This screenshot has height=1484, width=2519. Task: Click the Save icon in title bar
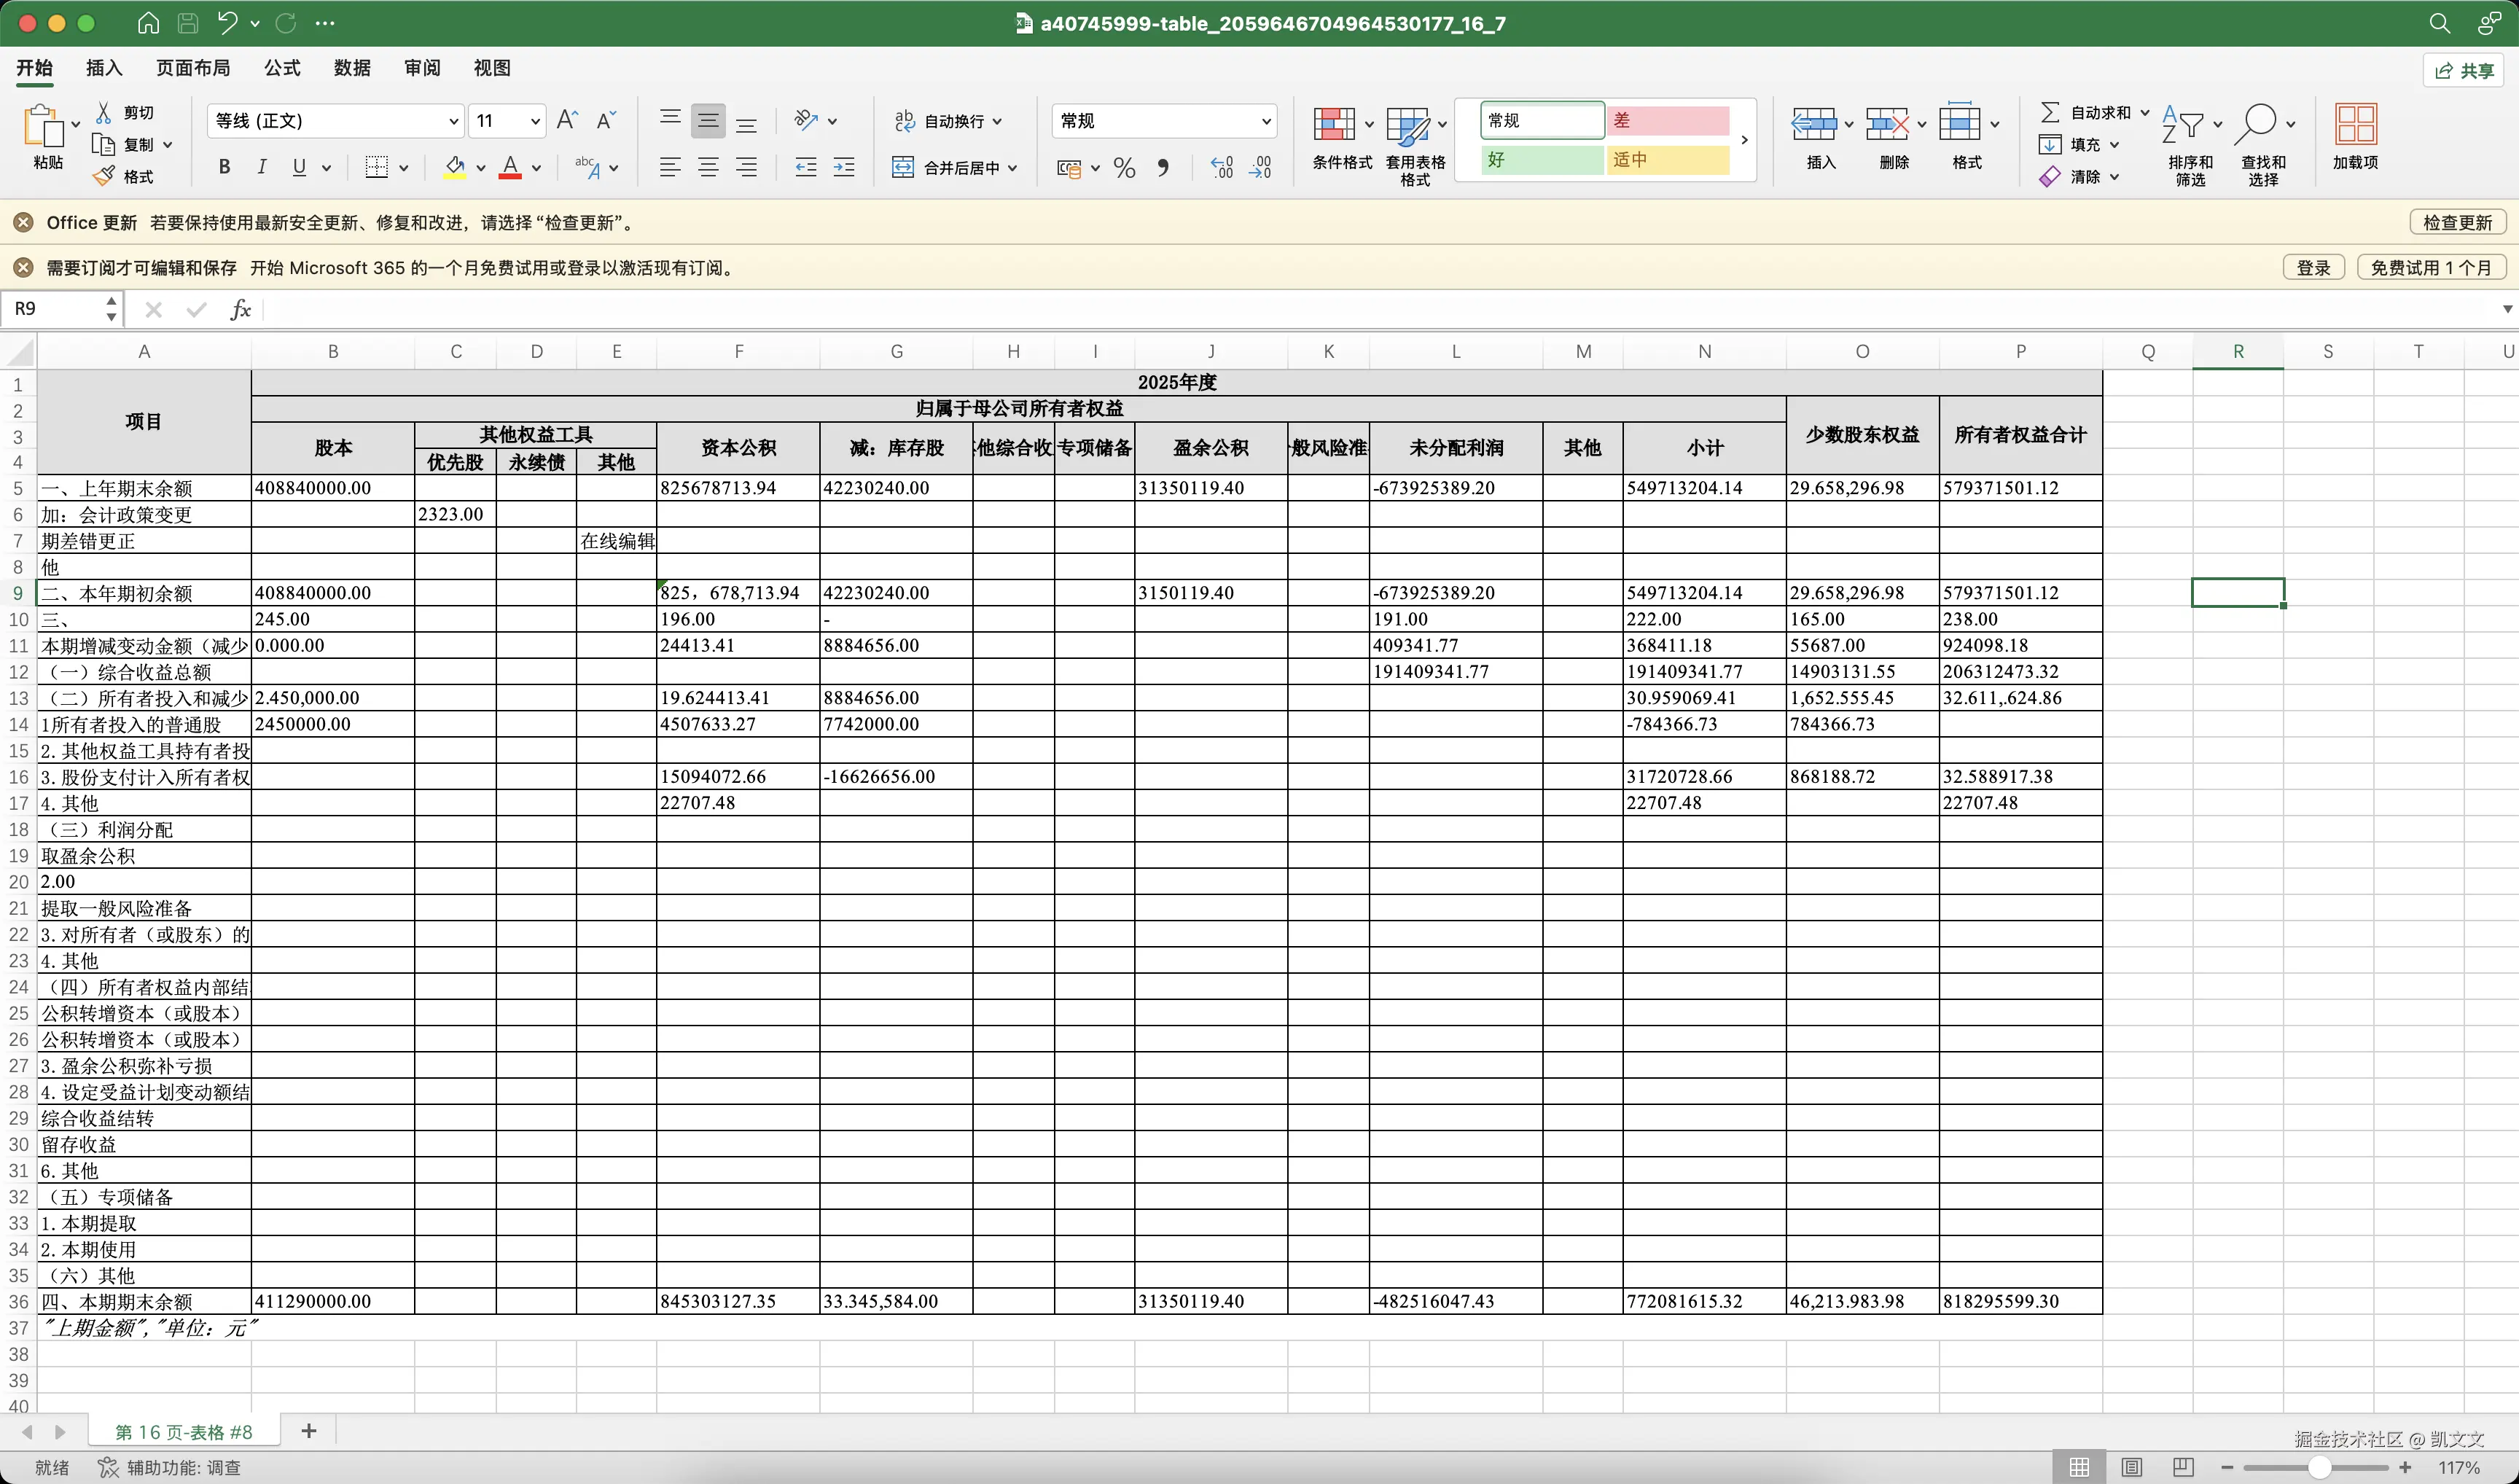point(187,23)
